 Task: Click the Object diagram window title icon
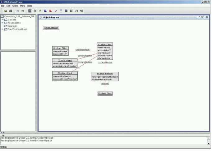tap(41, 17)
